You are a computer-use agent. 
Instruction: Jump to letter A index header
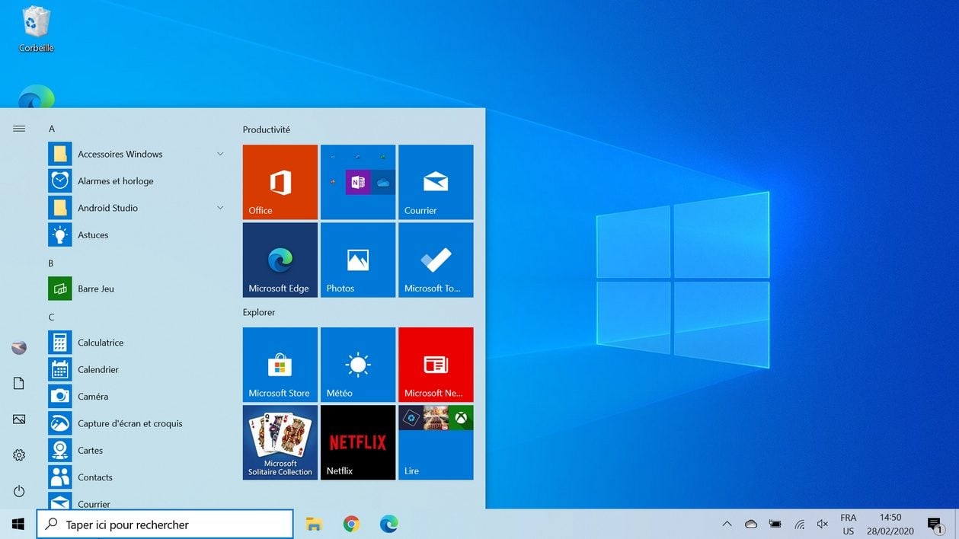52,129
